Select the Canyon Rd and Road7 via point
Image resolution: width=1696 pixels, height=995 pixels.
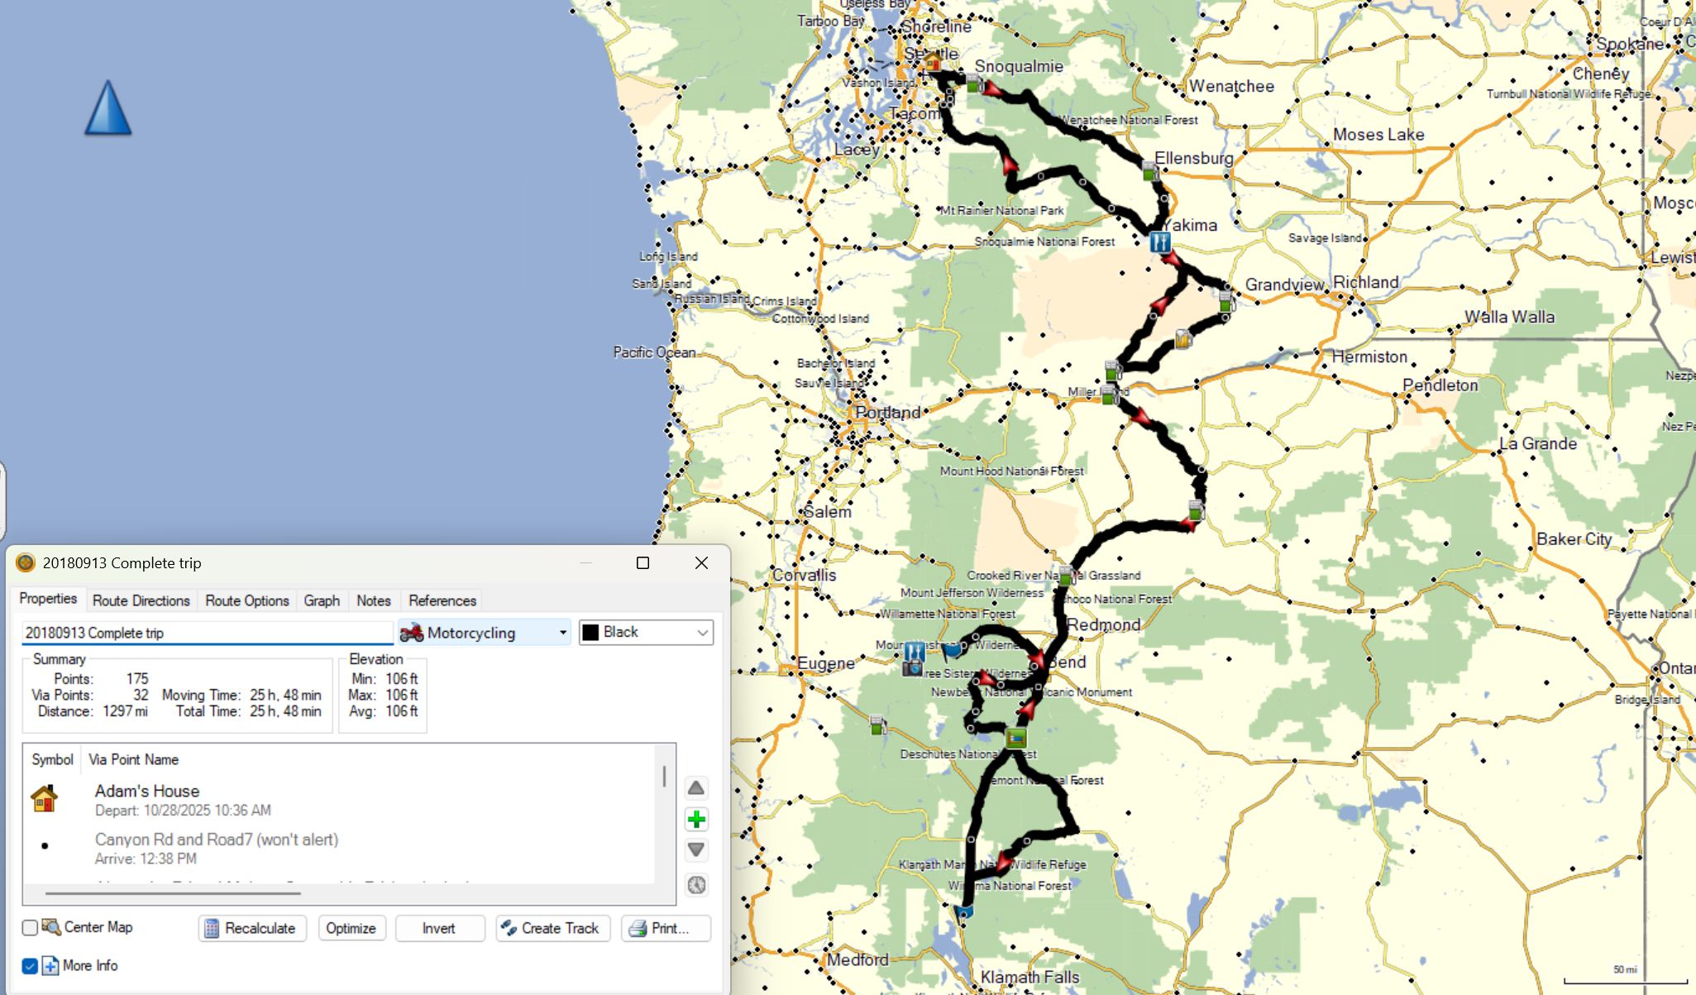217,840
